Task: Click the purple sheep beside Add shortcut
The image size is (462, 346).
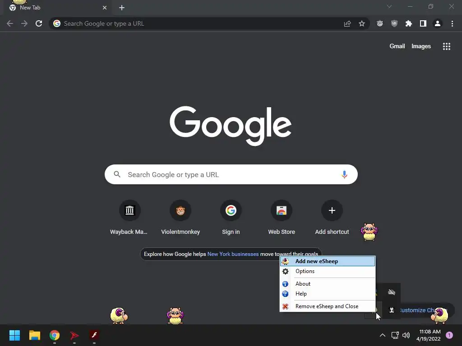Action: [x=369, y=232]
